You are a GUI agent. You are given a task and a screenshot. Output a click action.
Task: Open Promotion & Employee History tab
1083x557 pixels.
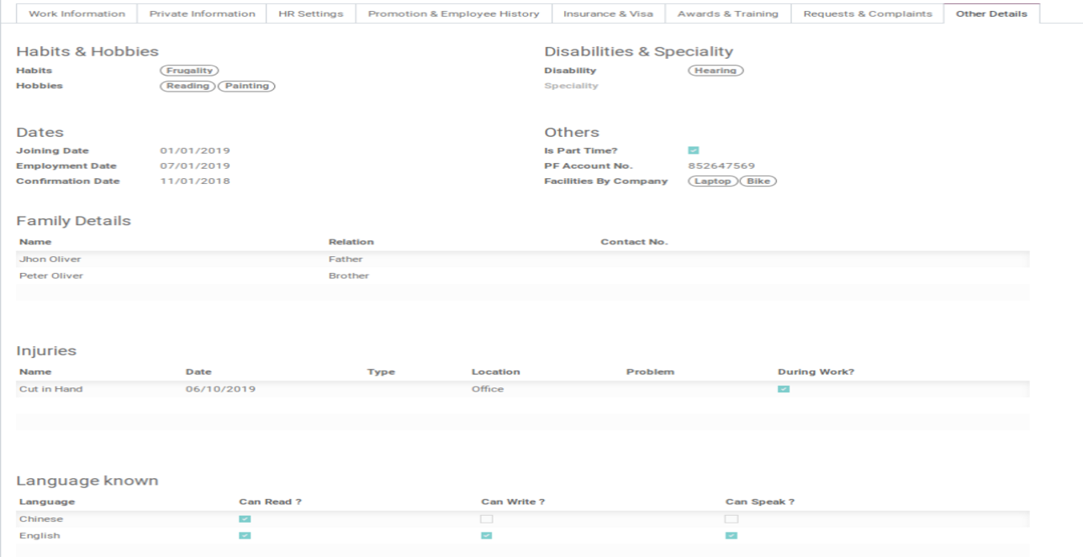tap(453, 13)
